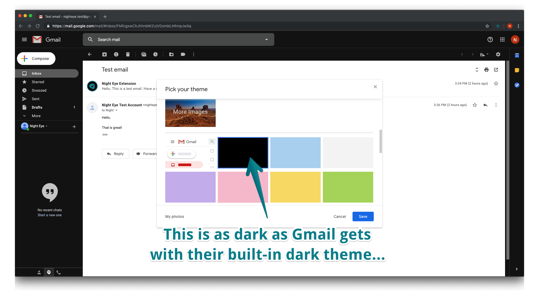Star the 3:26 PM message
Screen dimensions: 539x296
pyautogui.click(x=475, y=105)
